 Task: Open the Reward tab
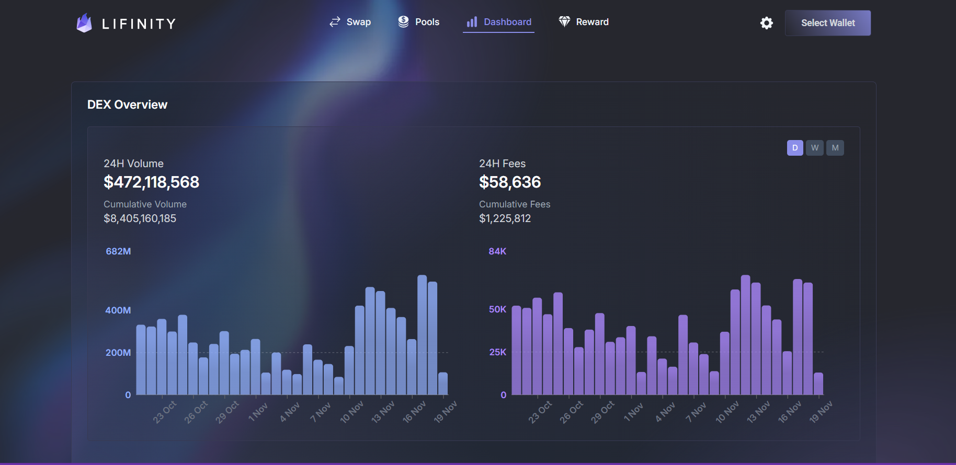(584, 22)
